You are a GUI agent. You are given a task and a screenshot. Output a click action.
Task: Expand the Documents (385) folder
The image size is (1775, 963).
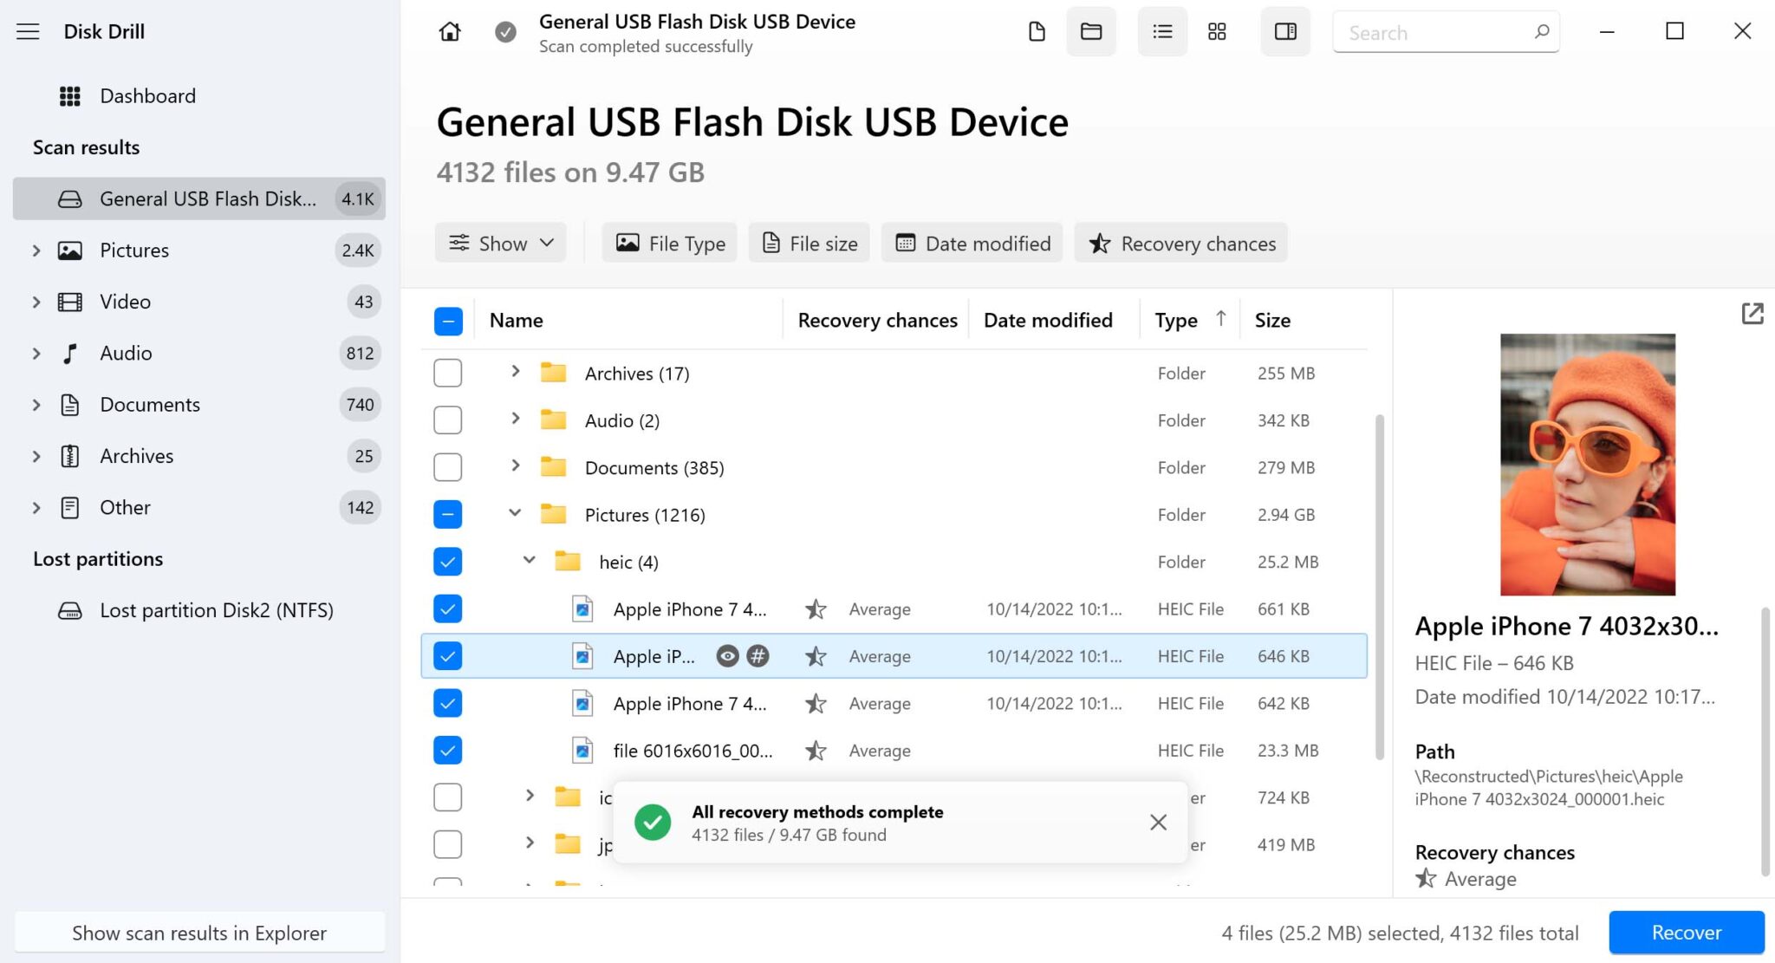pyautogui.click(x=515, y=466)
